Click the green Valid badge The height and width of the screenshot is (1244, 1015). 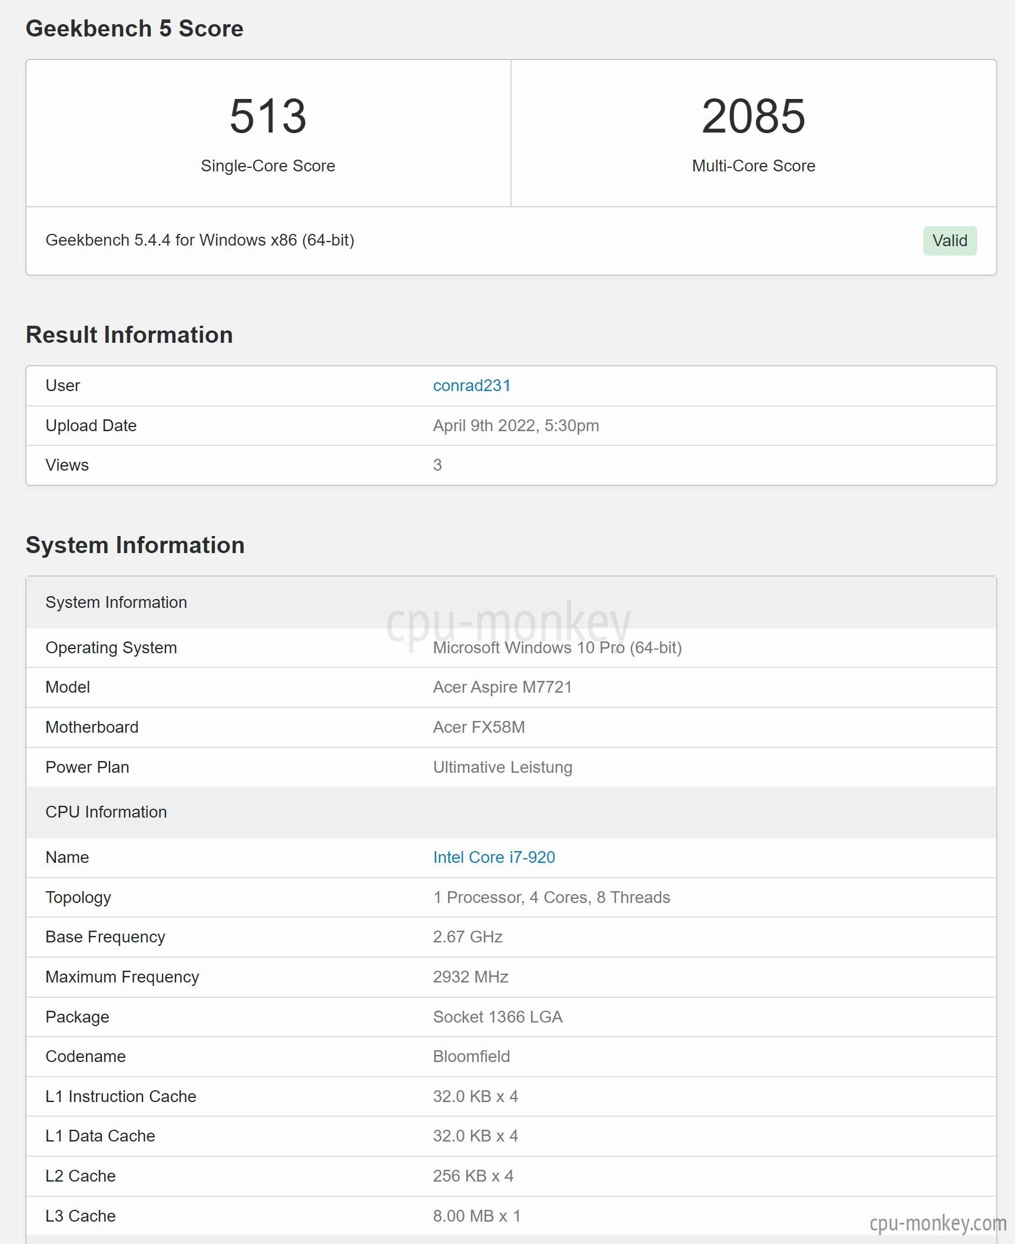point(950,240)
